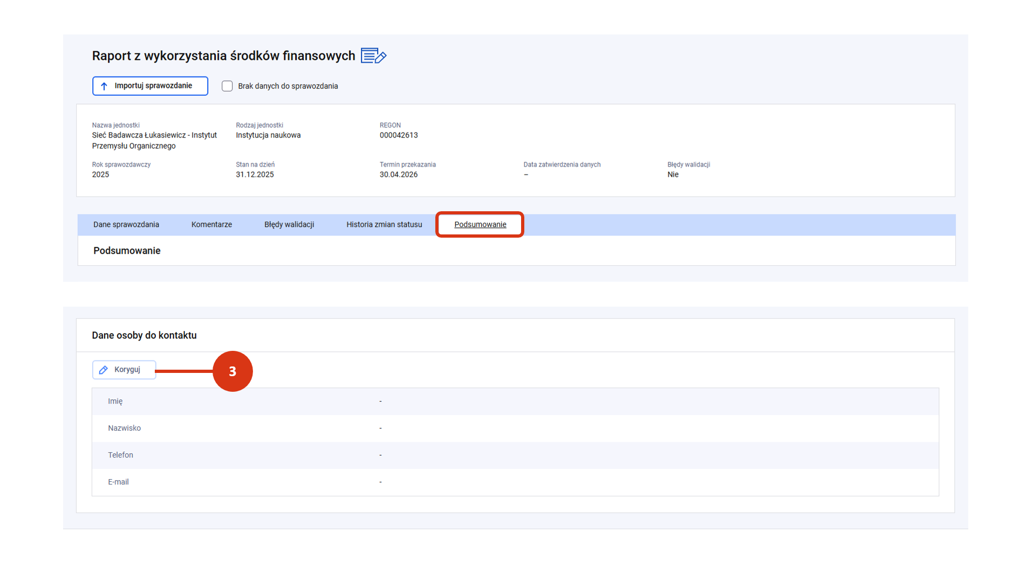Open the Dane sprawozdania tab
1033x568 pixels.
(126, 225)
